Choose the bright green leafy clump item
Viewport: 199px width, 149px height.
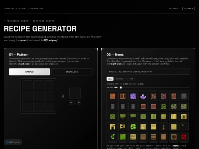(x=133, y=127)
